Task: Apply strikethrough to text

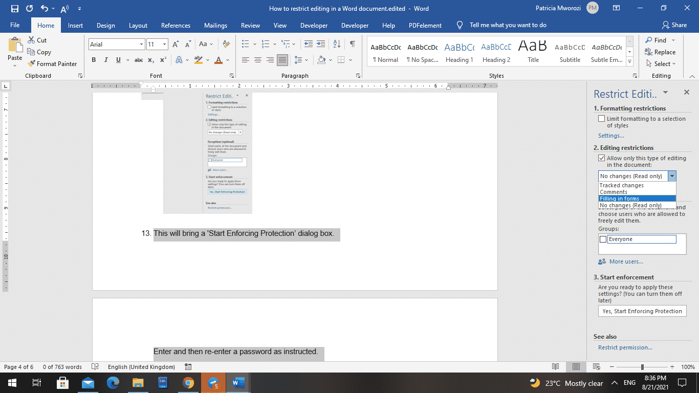Action: (x=138, y=60)
